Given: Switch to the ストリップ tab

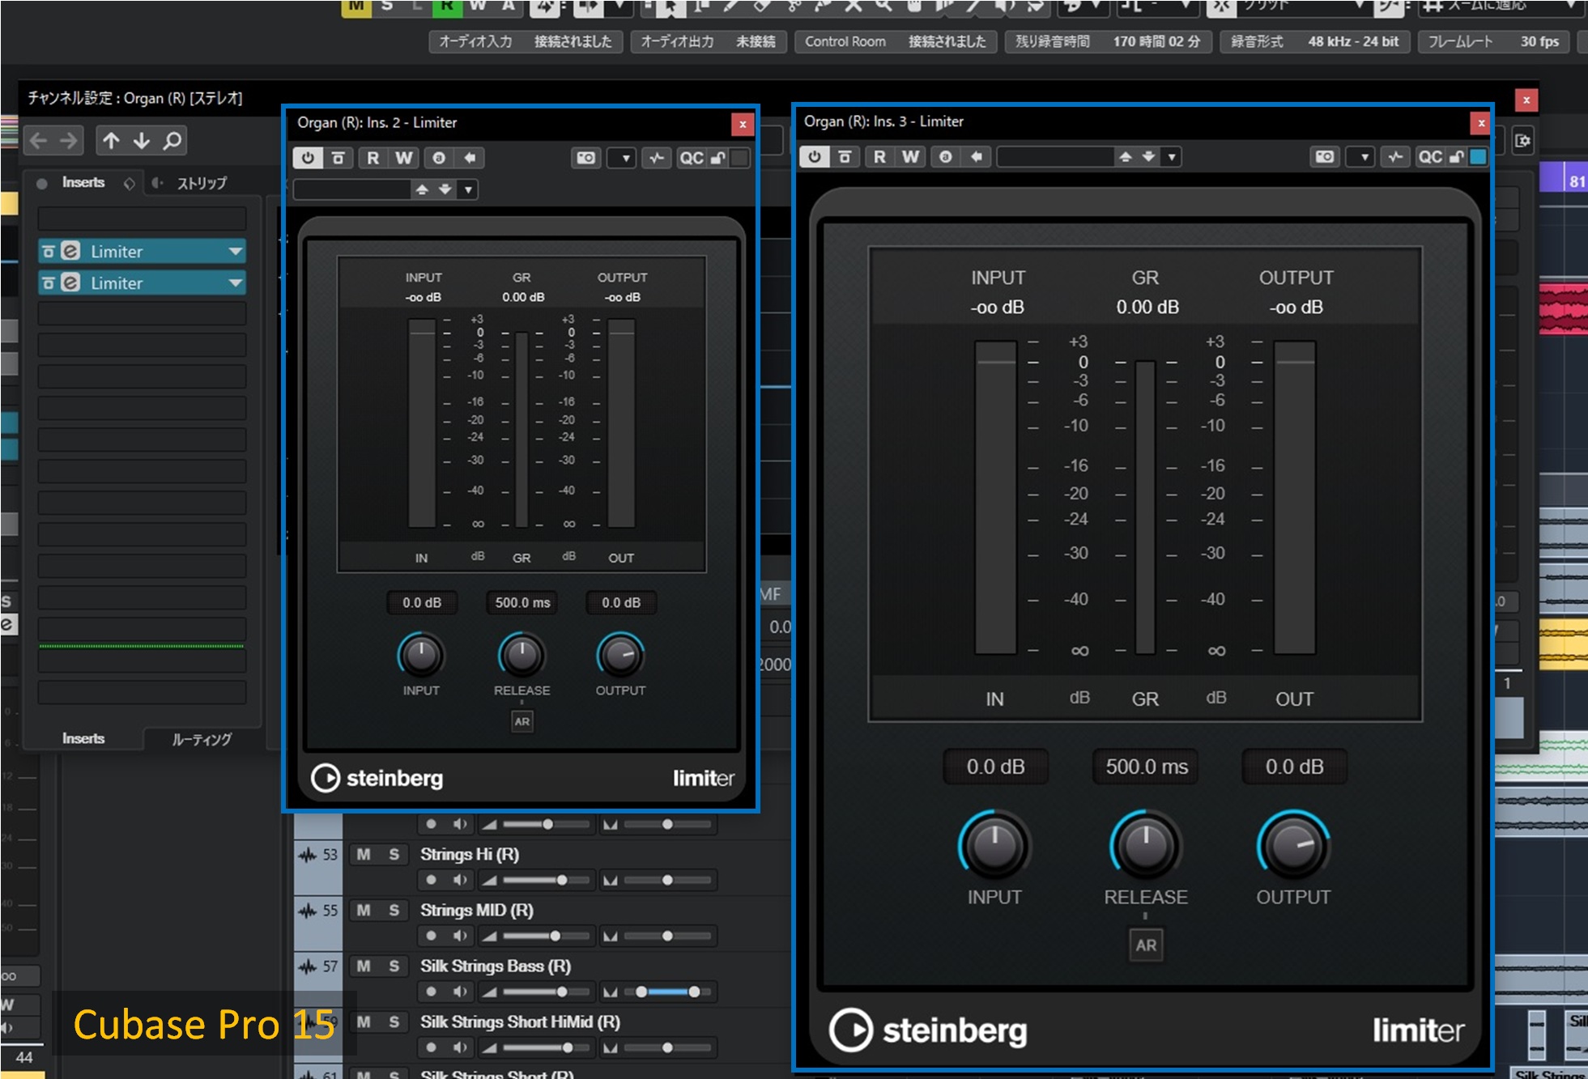Looking at the screenshot, I should coord(201,183).
